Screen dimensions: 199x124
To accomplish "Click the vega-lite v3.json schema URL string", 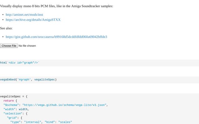I will [64, 105].
